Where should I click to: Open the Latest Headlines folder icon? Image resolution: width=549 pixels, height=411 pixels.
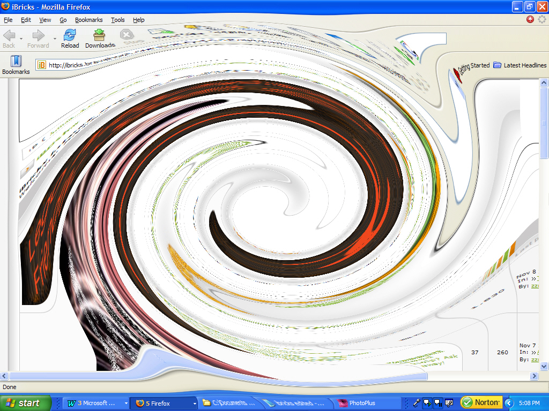pyautogui.click(x=497, y=65)
